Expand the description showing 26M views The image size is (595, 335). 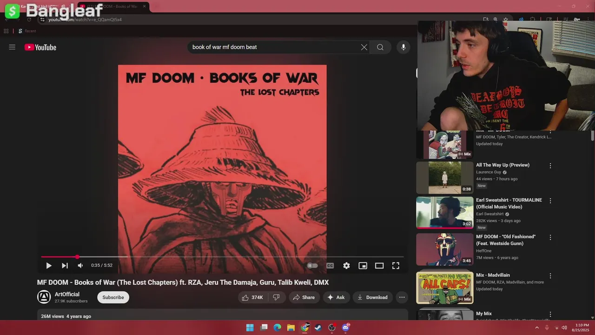click(223, 315)
